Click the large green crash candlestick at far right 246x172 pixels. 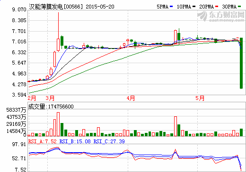pyautogui.click(x=241, y=63)
